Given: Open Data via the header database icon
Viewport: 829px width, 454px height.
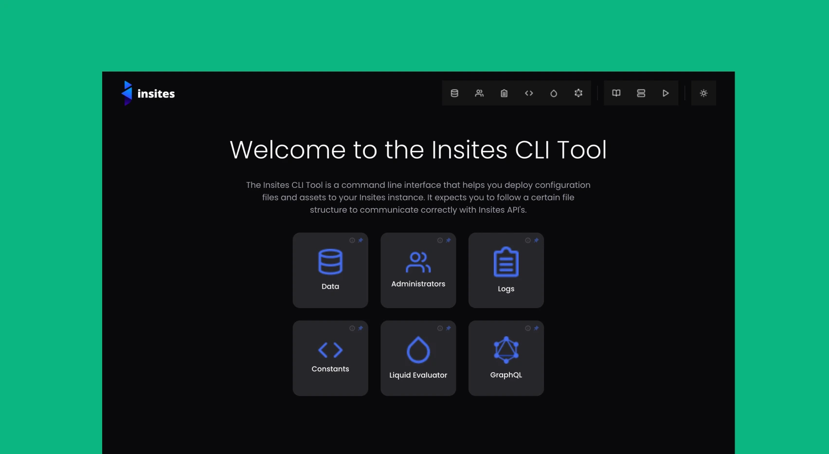Looking at the screenshot, I should point(454,93).
